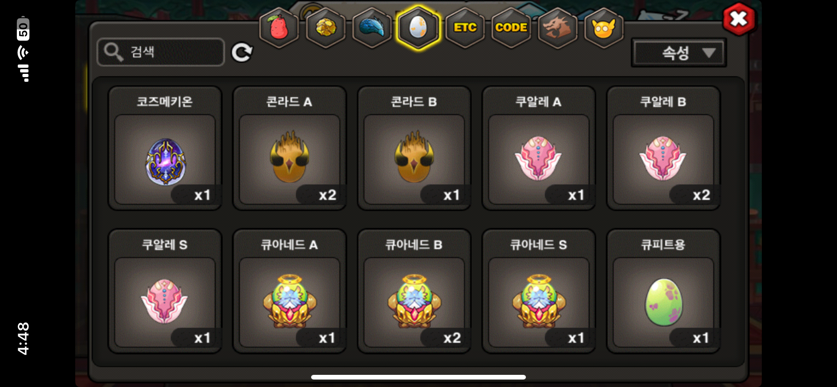Close the inventory with red X button
Screen dimensions: 837x387
(x=739, y=19)
